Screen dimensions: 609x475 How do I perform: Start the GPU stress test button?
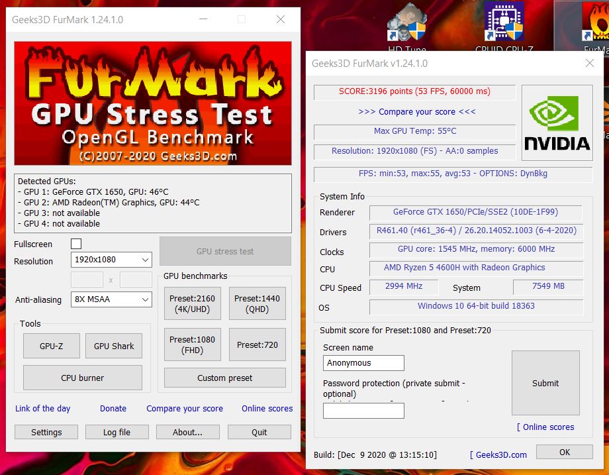pos(225,251)
